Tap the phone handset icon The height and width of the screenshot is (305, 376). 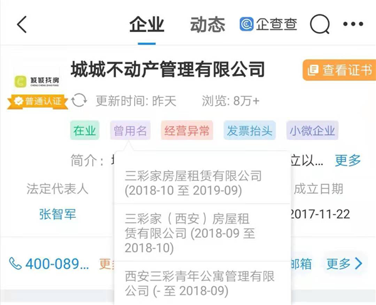pos(15,264)
